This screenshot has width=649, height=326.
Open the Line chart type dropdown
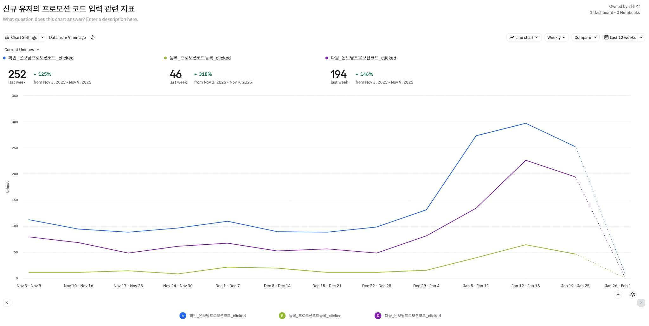tap(524, 37)
